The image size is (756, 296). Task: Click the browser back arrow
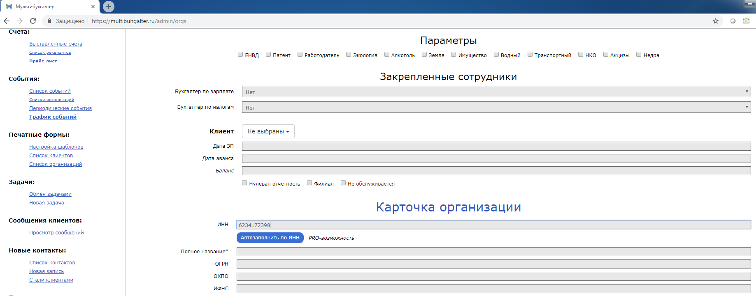7,21
